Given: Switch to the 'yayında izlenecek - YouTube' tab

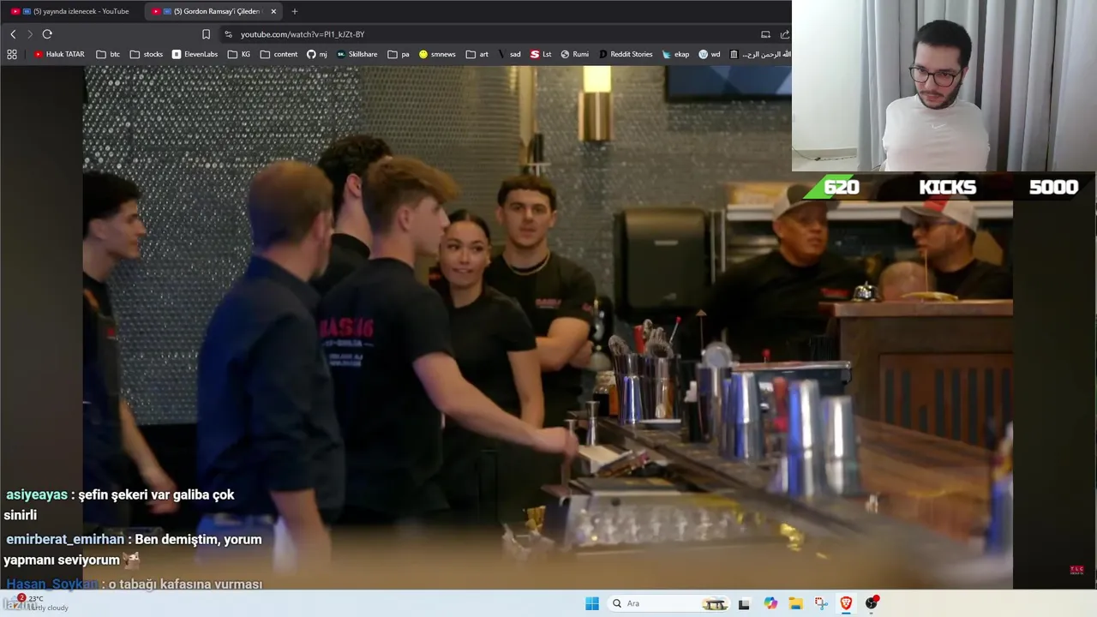Looking at the screenshot, I should click(x=72, y=11).
